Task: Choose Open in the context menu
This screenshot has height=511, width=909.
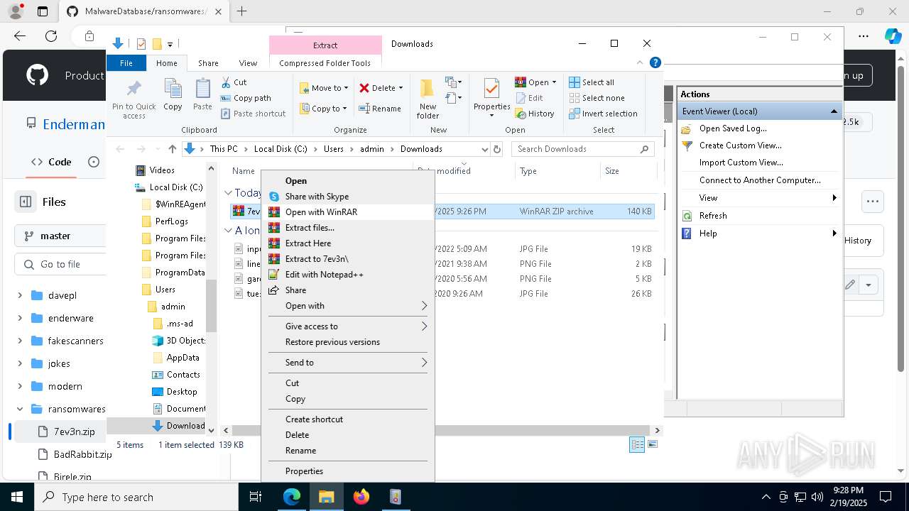Action: (x=348, y=181)
